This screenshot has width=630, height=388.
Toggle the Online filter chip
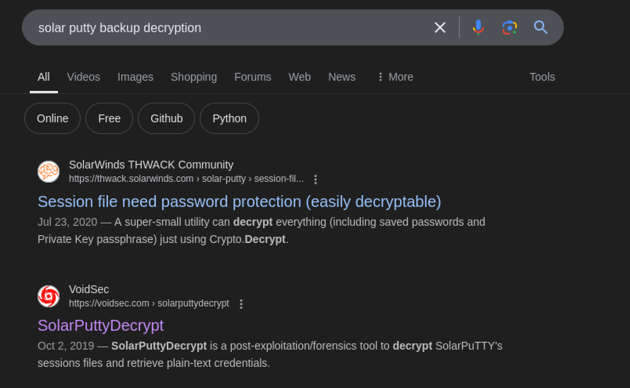click(52, 118)
